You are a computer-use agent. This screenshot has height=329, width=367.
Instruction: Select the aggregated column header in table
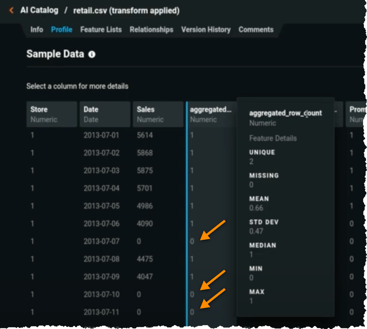tap(210, 114)
